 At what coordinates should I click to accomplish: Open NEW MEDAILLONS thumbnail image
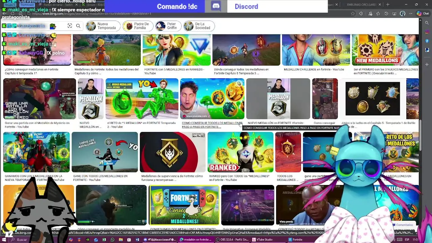point(385,50)
